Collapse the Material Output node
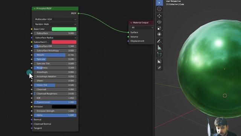 pos(131,23)
